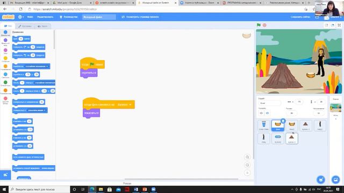Select the Variables blocks category (dark orange circle)

click(5, 91)
